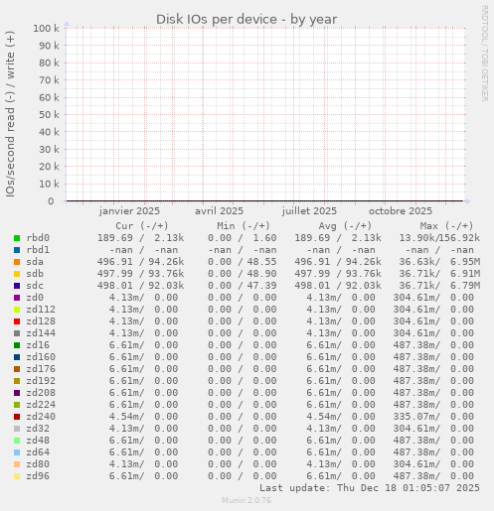Image resolution: width=494 pixels, height=511 pixels.
Task: Click the sdb max write value '6.91M'
Action: click(x=465, y=274)
